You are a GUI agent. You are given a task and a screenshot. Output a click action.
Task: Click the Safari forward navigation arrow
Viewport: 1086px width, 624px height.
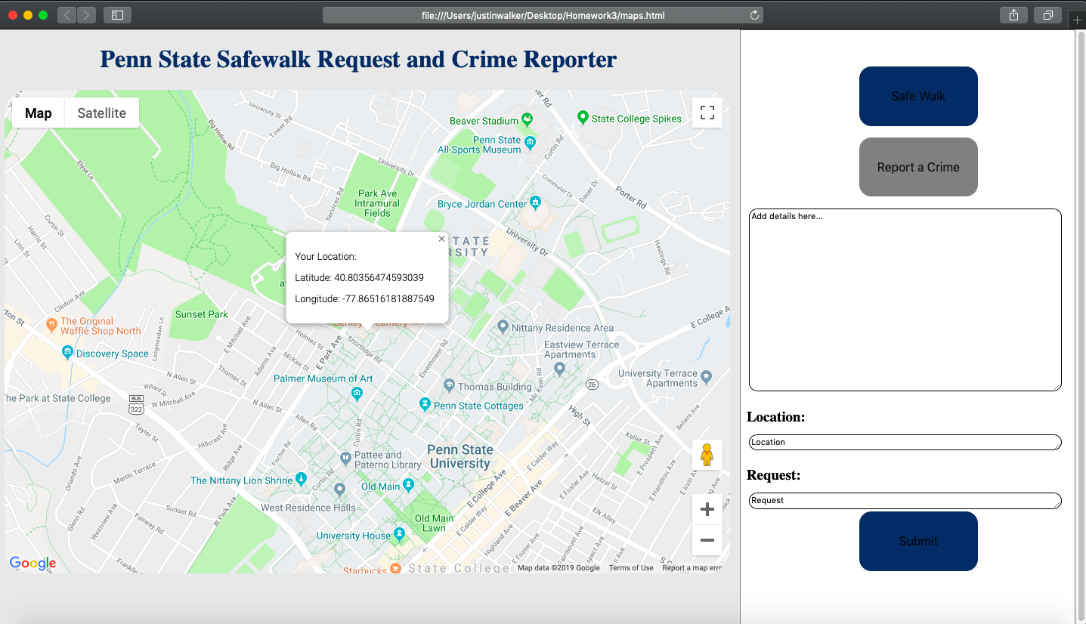click(86, 15)
